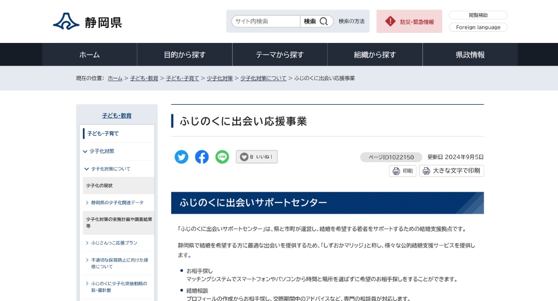558x301 pixels.
Task: Share page via LINE icon
Action: pyautogui.click(x=222, y=157)
